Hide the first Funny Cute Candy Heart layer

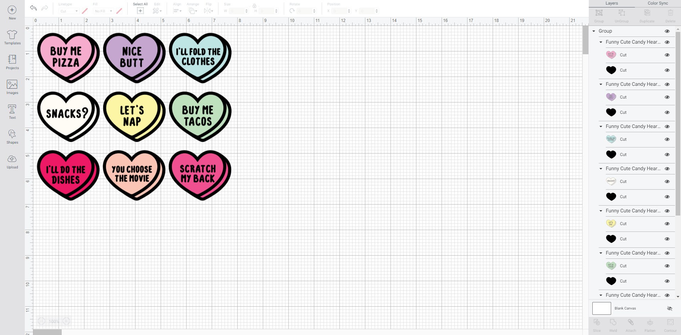coord(667,42)
